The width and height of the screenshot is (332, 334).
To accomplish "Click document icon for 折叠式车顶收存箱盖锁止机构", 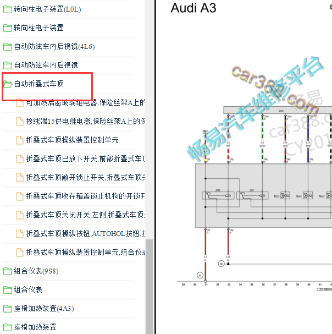I will (20, 196).
